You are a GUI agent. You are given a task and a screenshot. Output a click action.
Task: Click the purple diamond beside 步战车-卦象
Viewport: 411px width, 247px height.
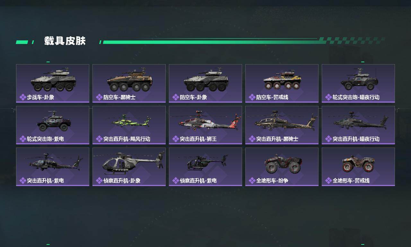click(23, 97)
